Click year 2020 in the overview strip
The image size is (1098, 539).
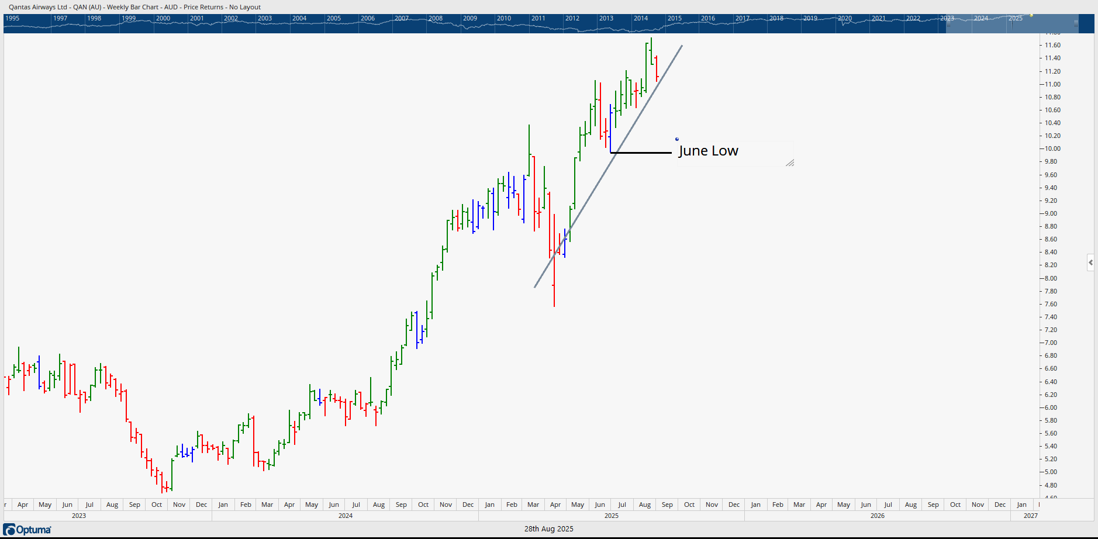845,18
